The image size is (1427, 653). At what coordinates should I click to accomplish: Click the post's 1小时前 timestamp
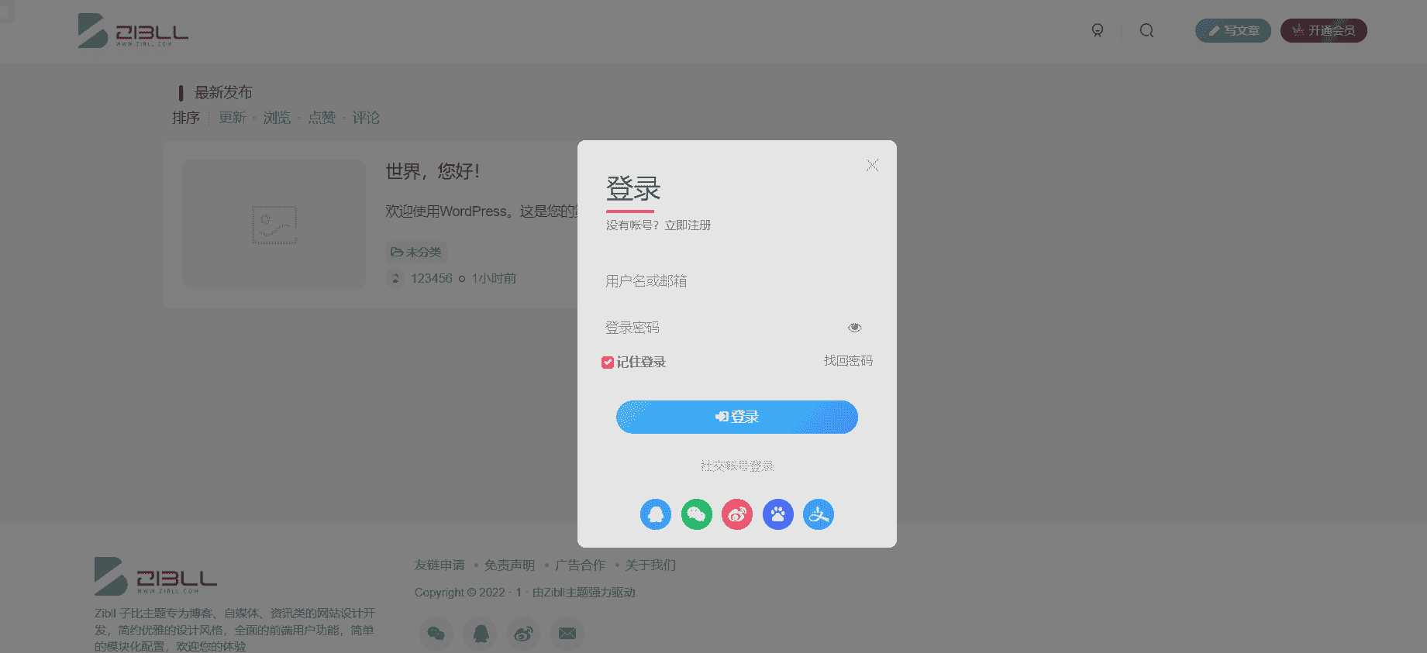(494, 278)
